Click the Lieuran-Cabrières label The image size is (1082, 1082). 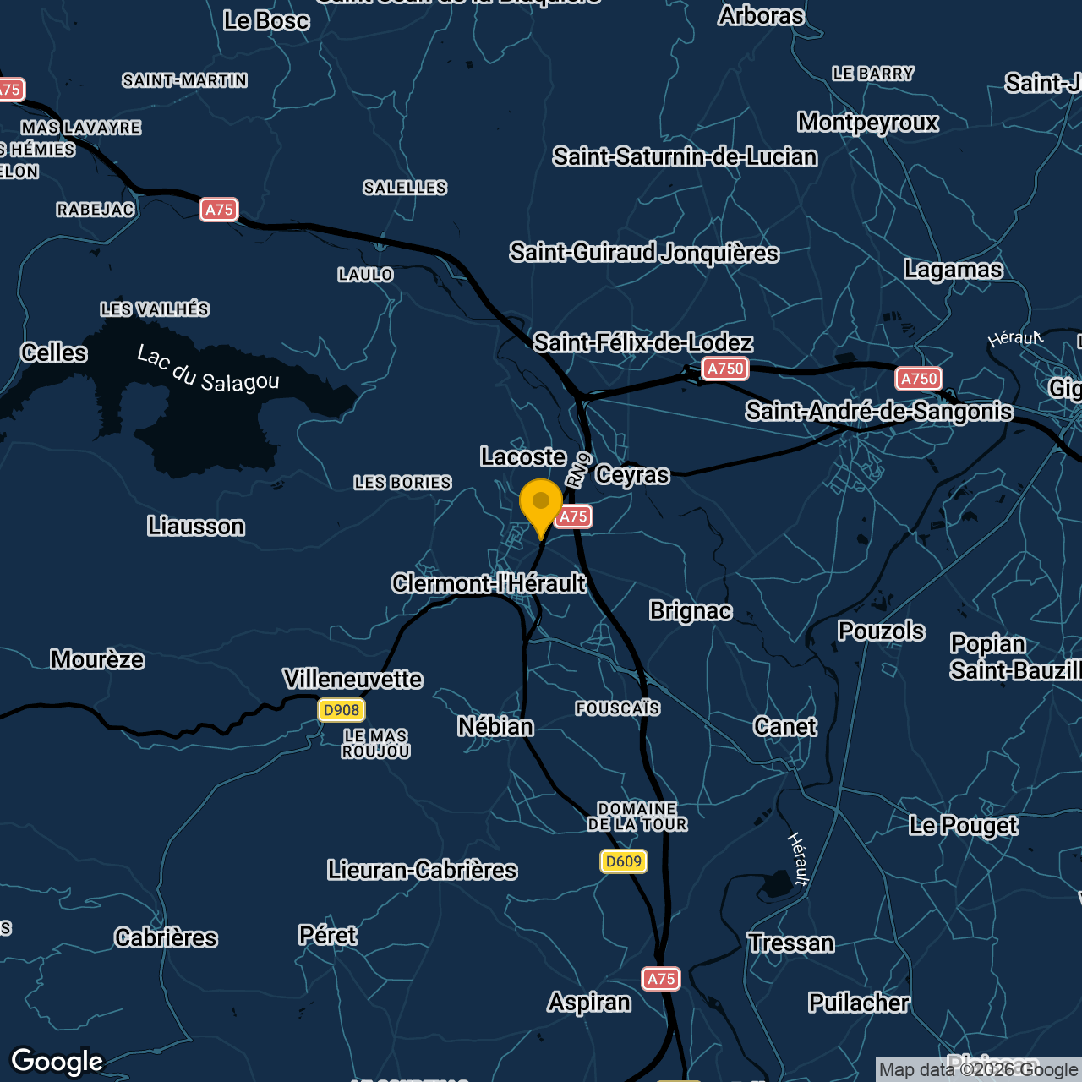422,870
